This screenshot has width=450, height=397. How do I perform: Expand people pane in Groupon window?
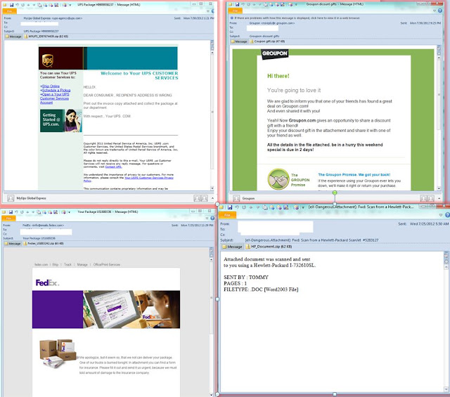(x=439, y=198)
